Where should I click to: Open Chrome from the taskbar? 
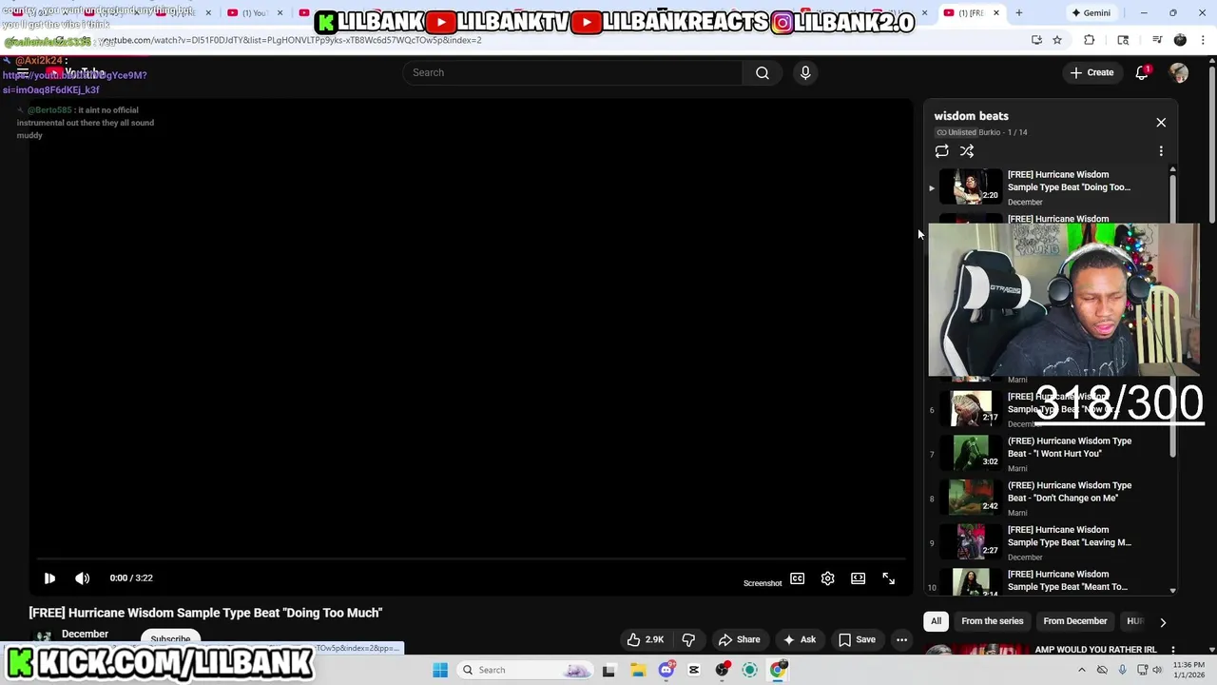tap(779, 670)
